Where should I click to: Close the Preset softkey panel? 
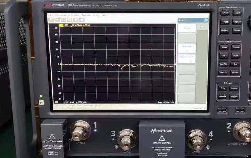coord(206,20)
